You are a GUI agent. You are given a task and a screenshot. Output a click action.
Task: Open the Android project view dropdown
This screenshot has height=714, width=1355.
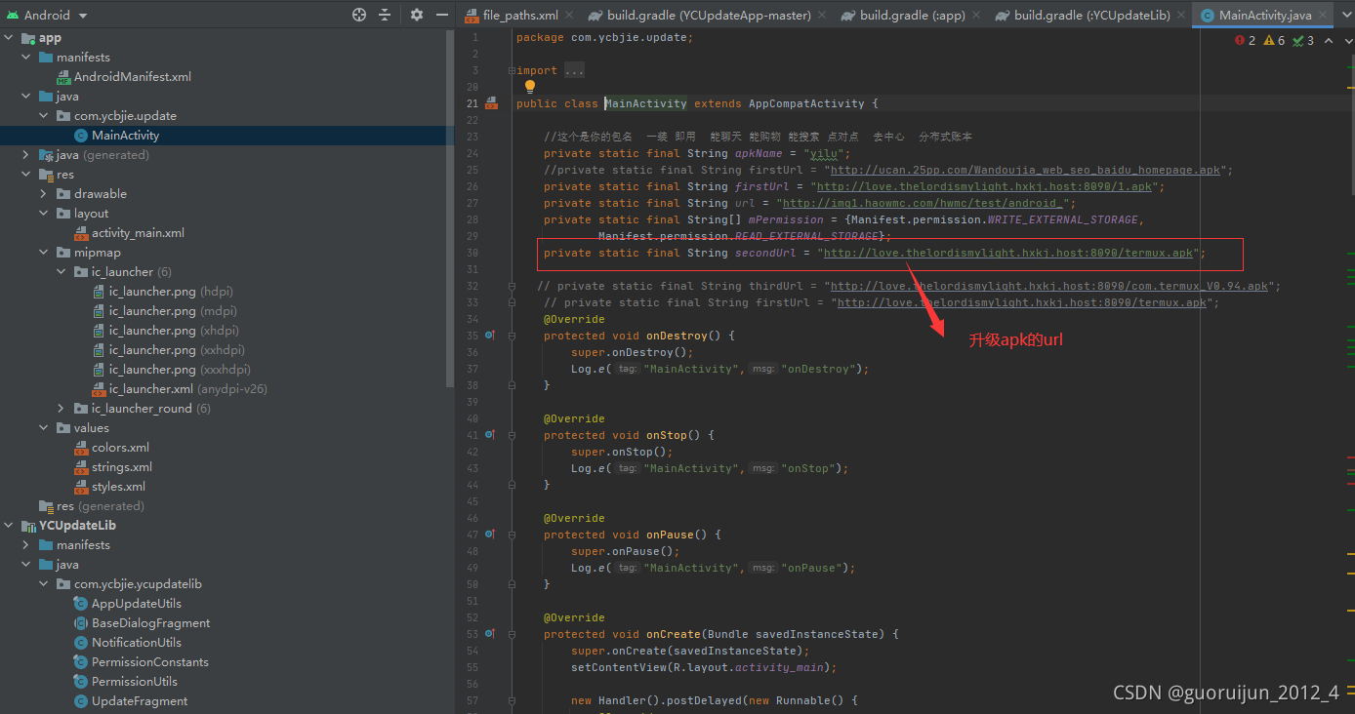49,15
